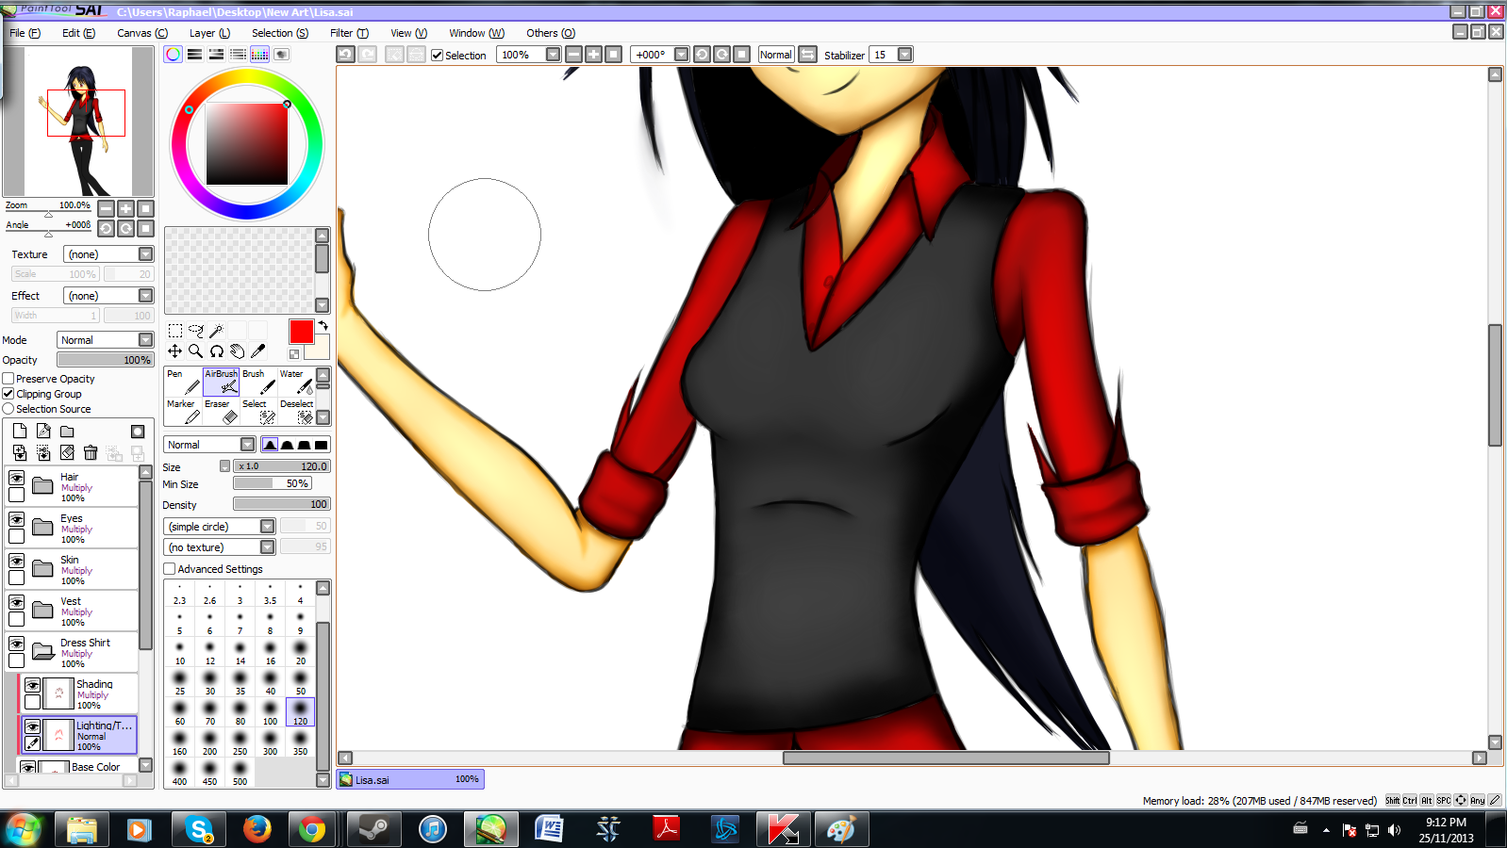Image resolution: width=1507 pixels, height=848 pixels.
Task: Open the simple circle brush shape dropdown
Action: [x=267, y=527]
